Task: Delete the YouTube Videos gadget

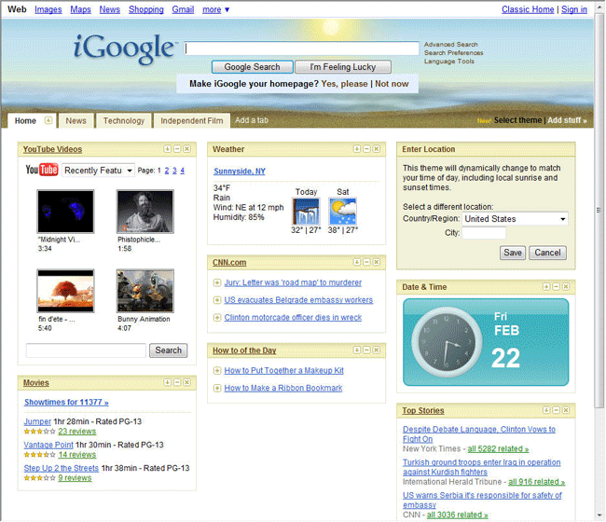Action: tap(186, 149)
